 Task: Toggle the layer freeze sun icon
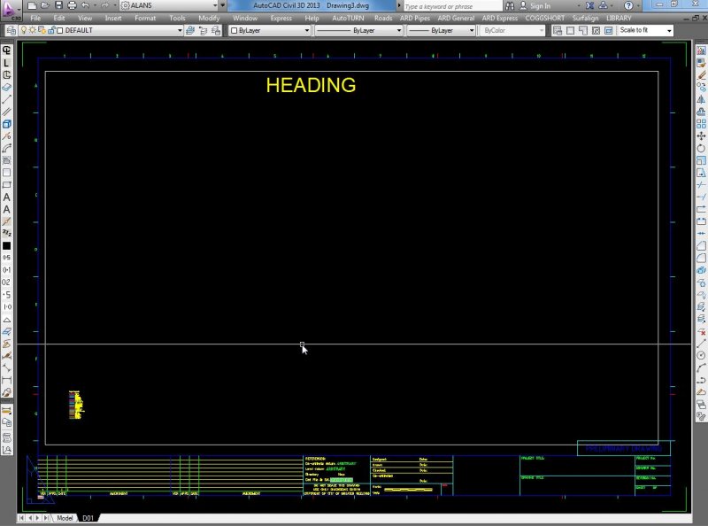[x=33, y=30]
